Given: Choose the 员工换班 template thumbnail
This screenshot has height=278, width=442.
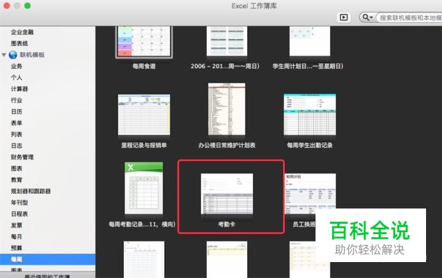Looking at the screenshot, I should click(x=310, y=194).
